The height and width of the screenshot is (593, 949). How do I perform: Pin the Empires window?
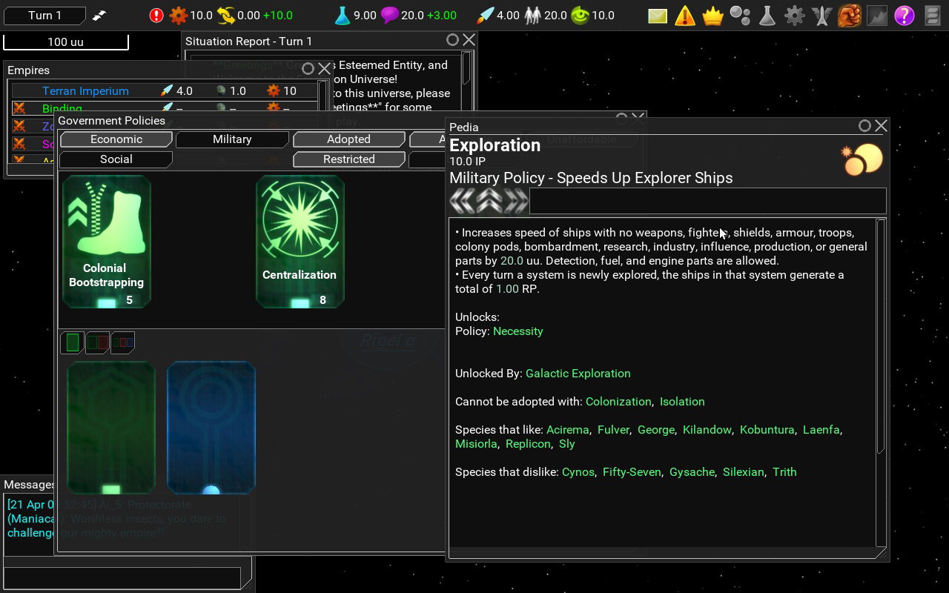coord(308,69)
